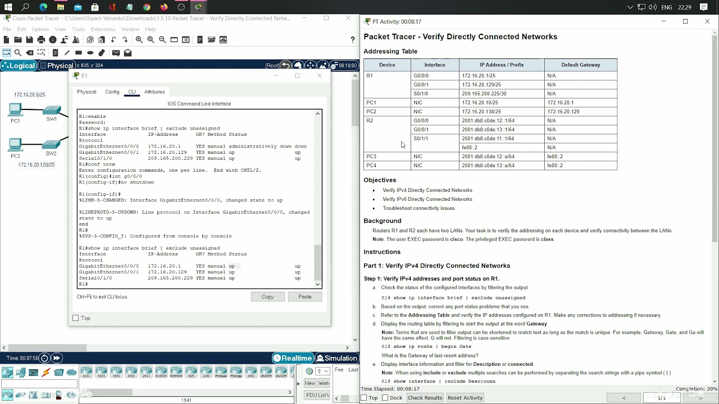Switch to the Config tab in R1

point(112,92)
